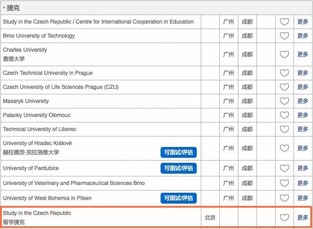Click 可面试/评估 for University of West Bohemia
The image size is (313, 229).
click(x=178, y=198)
